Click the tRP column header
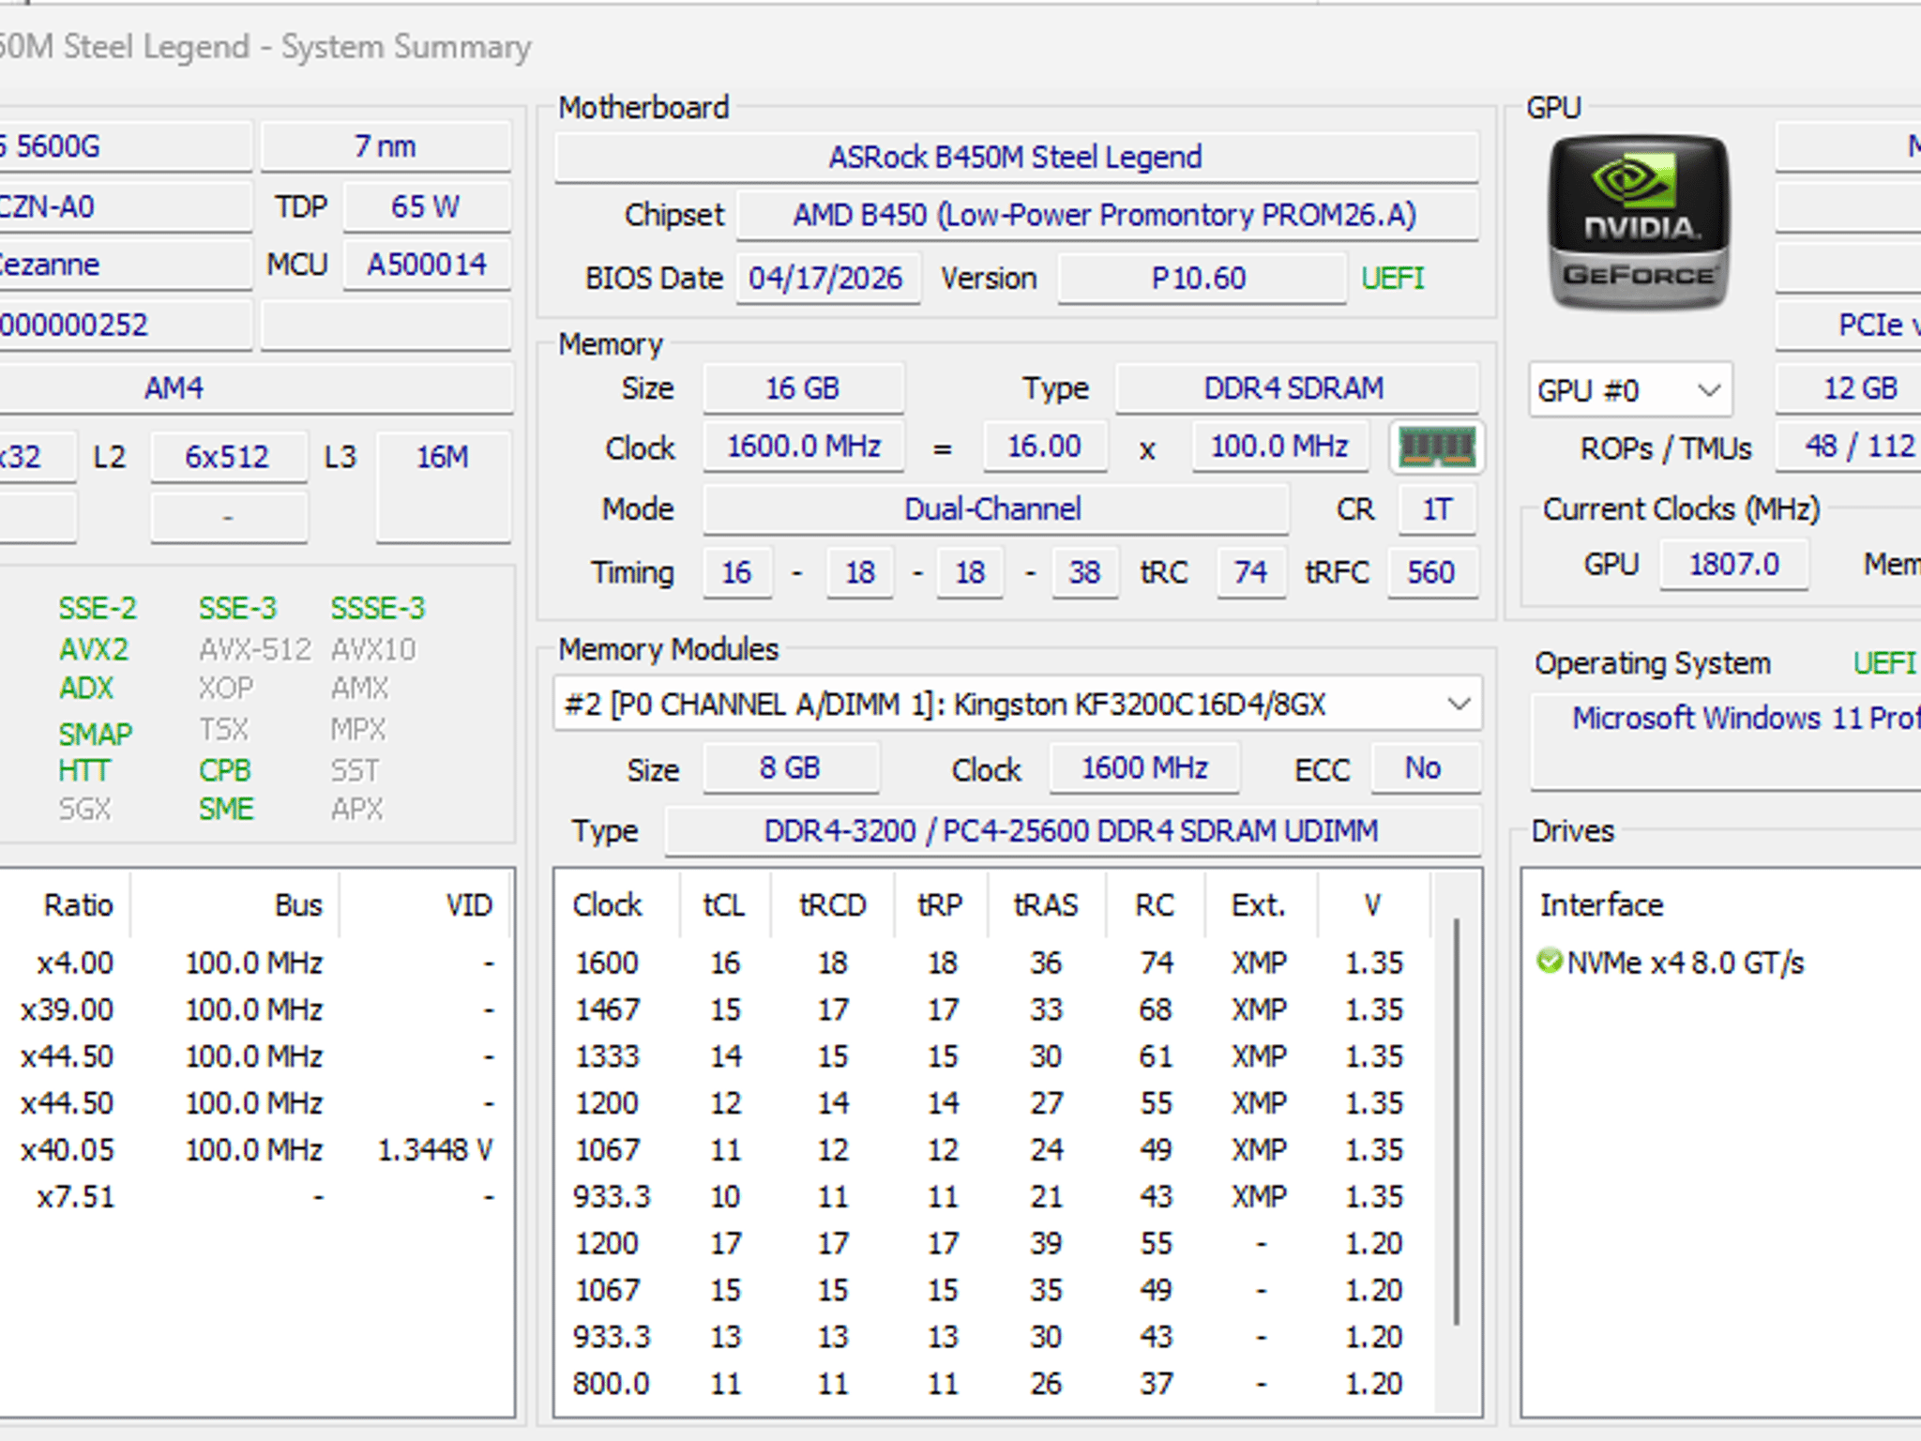Screen dimensions: 1921x1441 click(x=941, y=904)
